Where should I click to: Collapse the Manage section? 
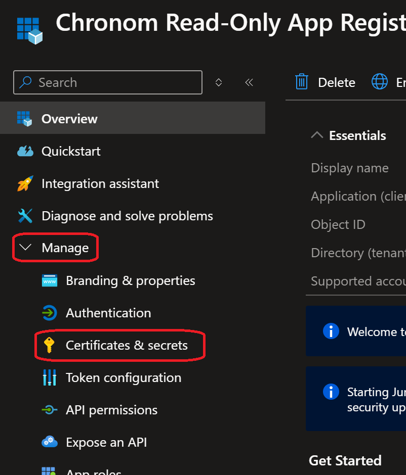tap(26, 247)
